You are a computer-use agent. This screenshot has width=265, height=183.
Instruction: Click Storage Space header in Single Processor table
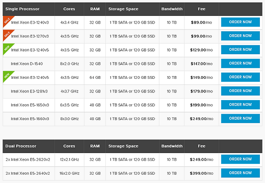coord(123,9)
